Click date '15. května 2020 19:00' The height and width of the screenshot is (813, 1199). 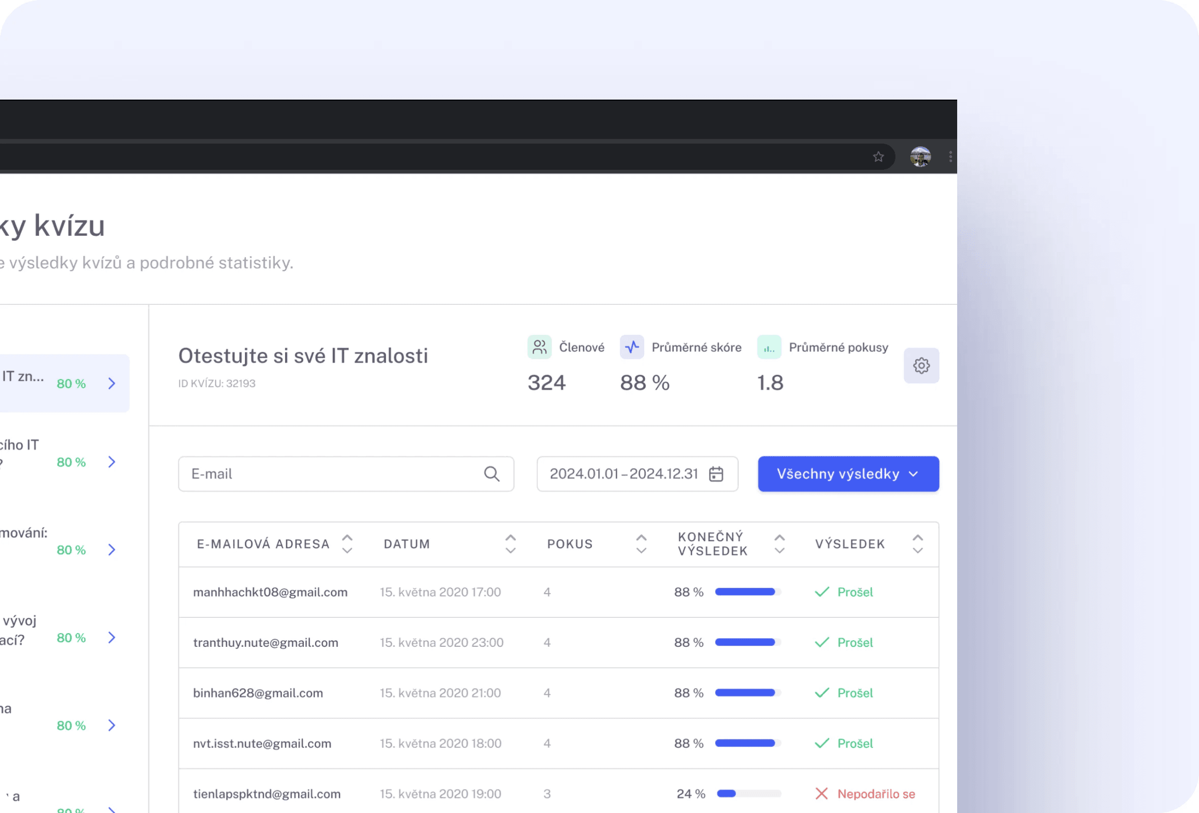pyautogui.click(x=440, y=793)
